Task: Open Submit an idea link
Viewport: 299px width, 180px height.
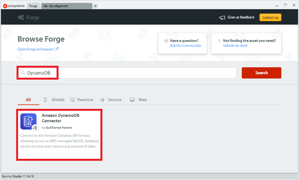Action: (x=235, y=45)
